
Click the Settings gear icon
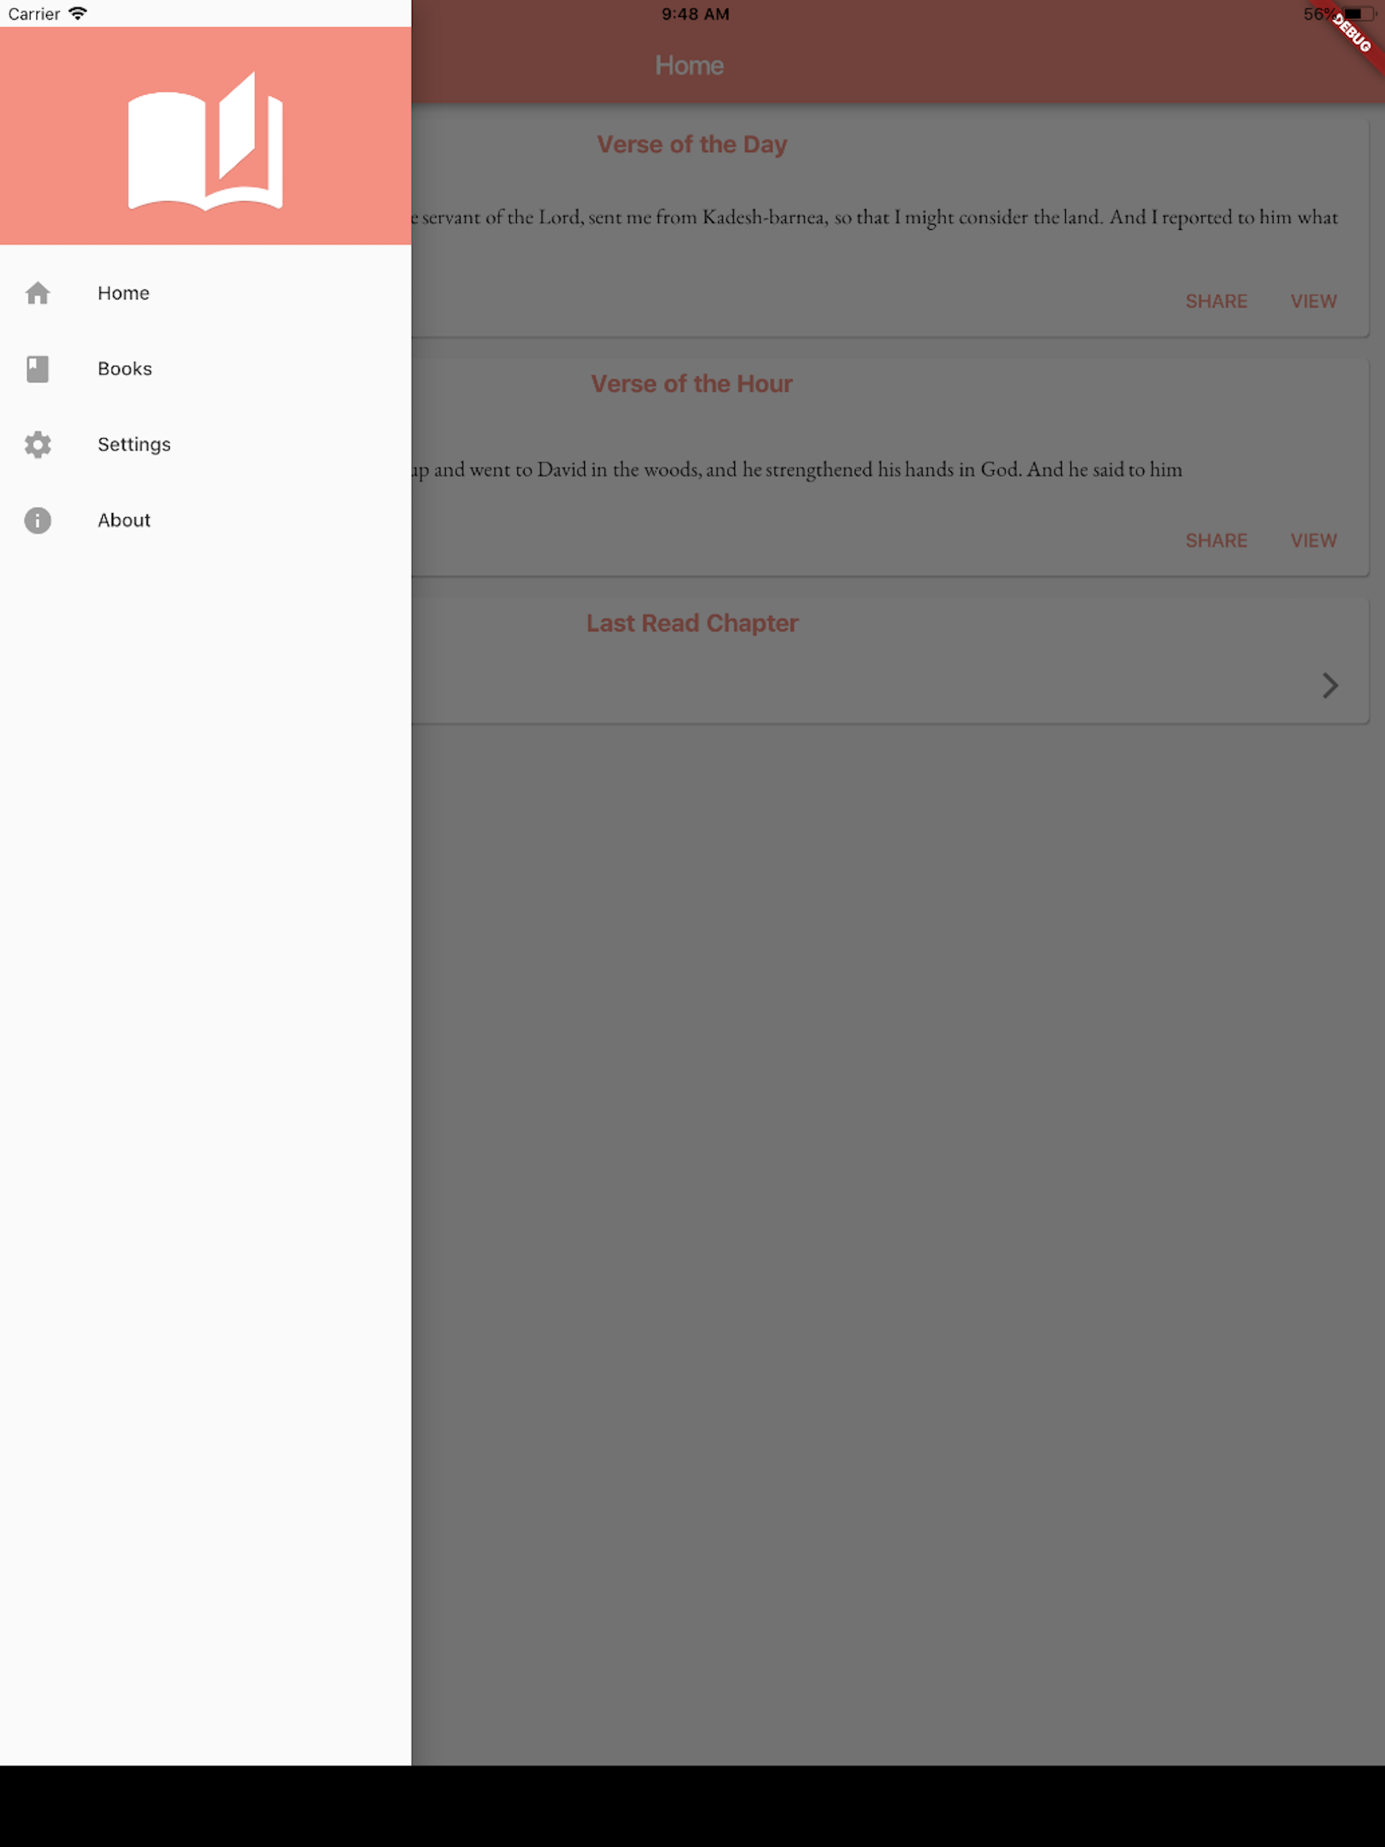(38, 444)
